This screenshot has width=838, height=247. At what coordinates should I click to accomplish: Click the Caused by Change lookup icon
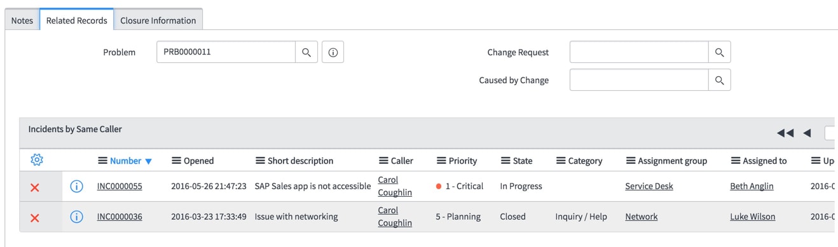(720, 80)
